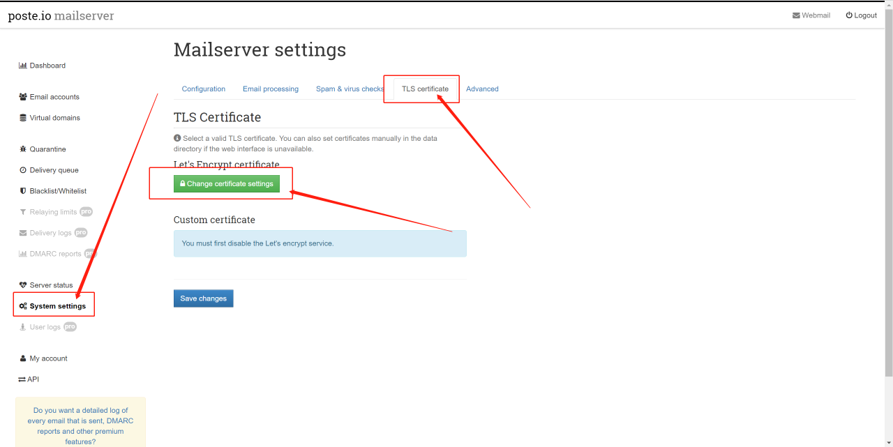893x447 pixels.
Task: Click the Delivery queue clock icon
Action: point(23,170)
